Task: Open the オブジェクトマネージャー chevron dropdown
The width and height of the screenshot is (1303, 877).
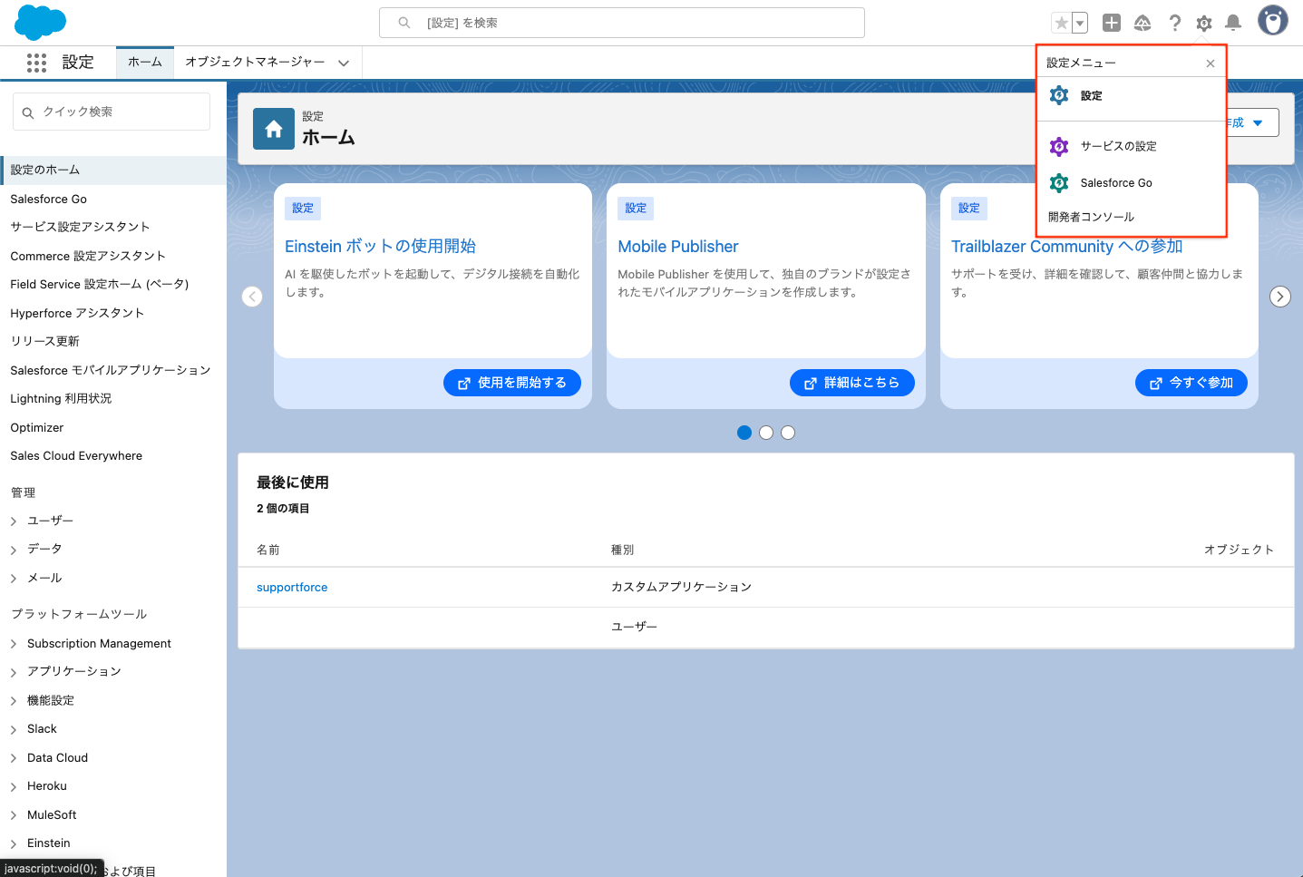Action: (x=343, y=63)
